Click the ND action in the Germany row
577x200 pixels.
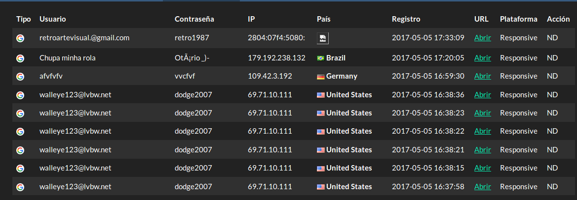[x=552, y=76]
